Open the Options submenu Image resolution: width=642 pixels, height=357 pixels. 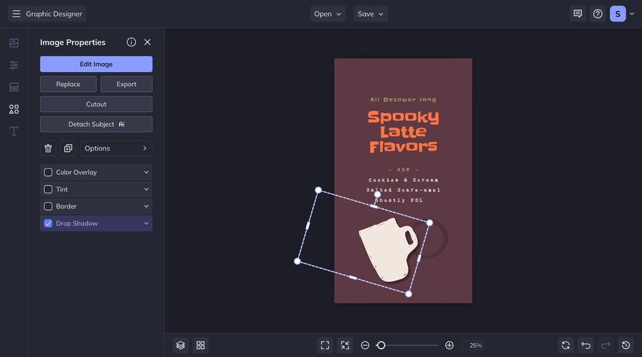pyautogui.click(x=116, y=148)
